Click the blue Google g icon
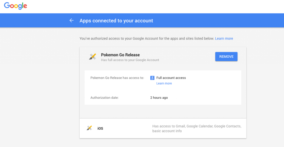284x147 pixels. click(152, 78)
